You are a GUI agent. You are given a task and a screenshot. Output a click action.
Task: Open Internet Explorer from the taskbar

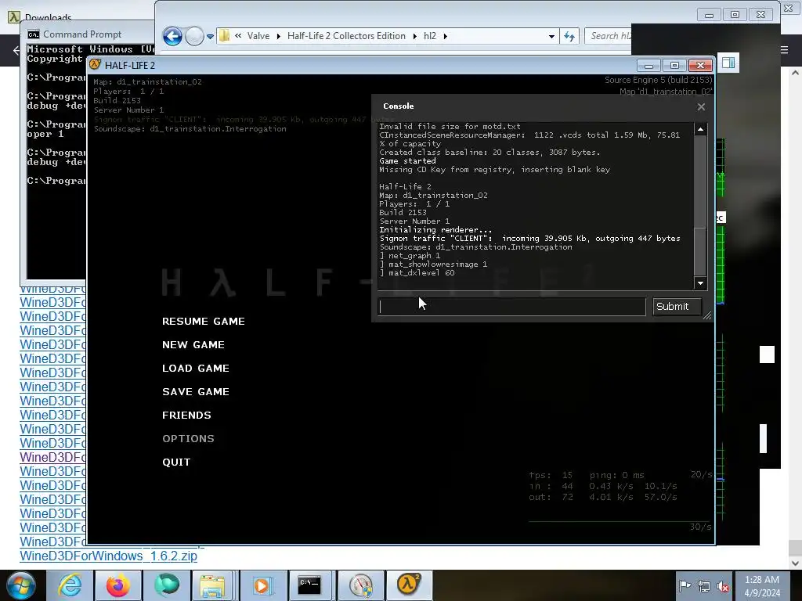click(70, 585)
